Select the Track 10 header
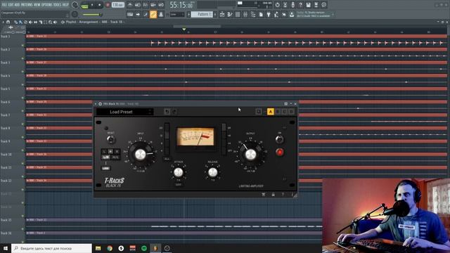The height and width of the screenshot is (253, 450). point(13,157)
